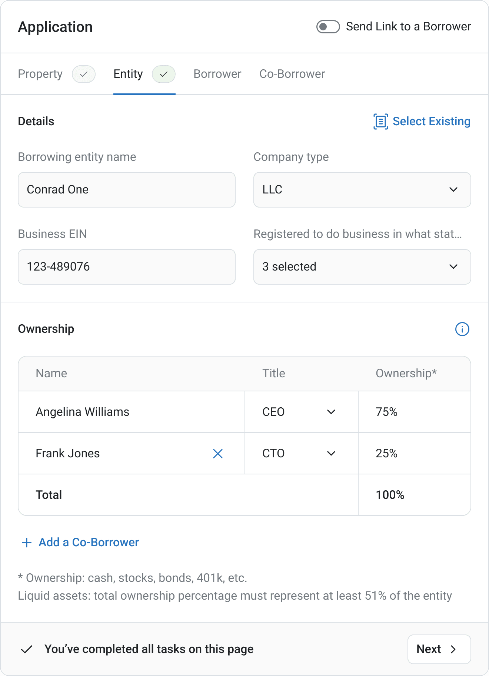This screenshot has width=489, height=676.
Task: Click the Select Existing link
Action: point(431,122)
